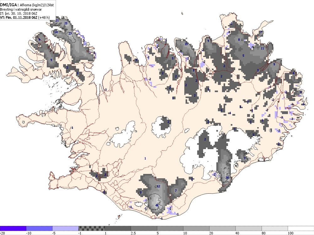Click the pale gray 40 to 80 legend swatch
Image resolution: width=314 pixels, height=235 pixels.
pos(248,228)
